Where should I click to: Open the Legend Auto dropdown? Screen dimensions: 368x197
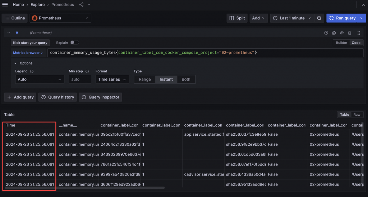(x=40, y=79)
